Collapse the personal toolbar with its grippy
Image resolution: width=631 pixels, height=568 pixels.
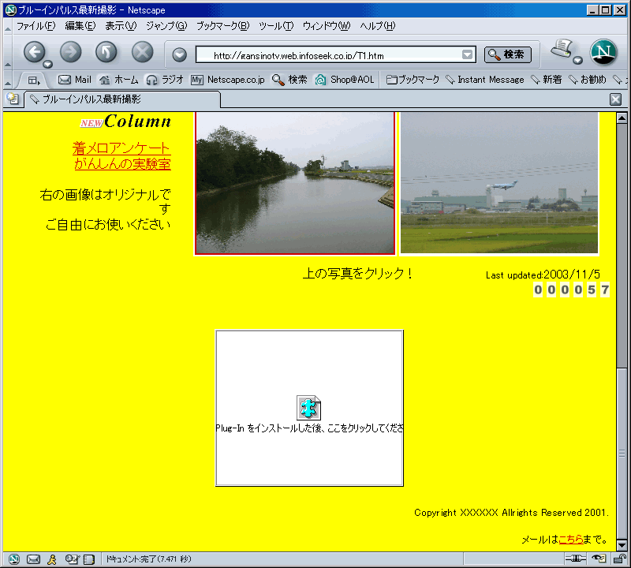click(x=8, y=80)
